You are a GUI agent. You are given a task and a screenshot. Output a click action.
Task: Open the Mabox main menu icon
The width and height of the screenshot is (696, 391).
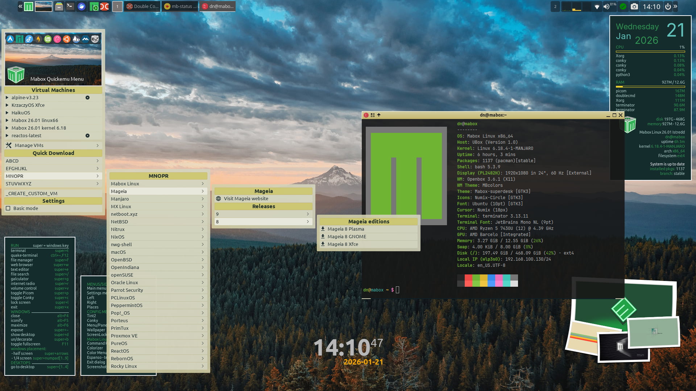click(29, 7)
